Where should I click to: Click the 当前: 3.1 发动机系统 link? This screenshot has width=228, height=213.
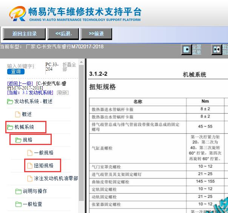coord(30,93)
